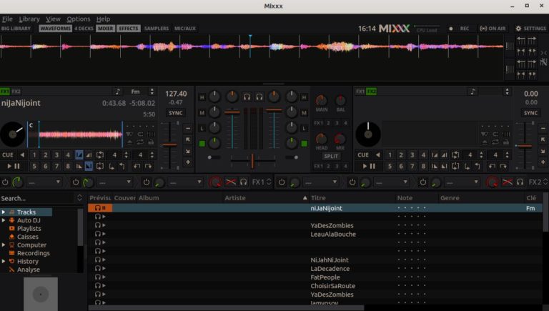
Task: Toggle SPLIT headphone mode
Action: (x=331, y=156)
